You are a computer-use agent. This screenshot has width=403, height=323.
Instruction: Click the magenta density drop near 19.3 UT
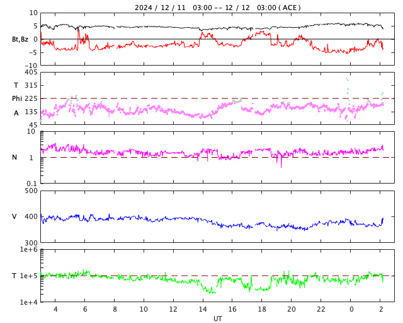coord(281,162)
